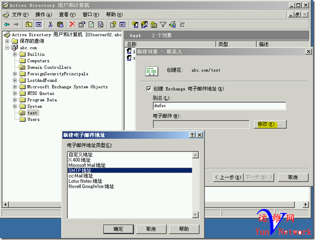Click the right arrow of the horizontal scrollbar
The image size is (315, 240).
point(305,205)
